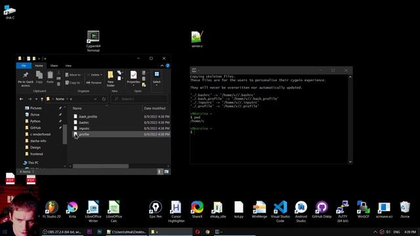Open GitHub Desktop shortcut icon
Viewport: 420px width, 236px height.
[x=322, y=210]
